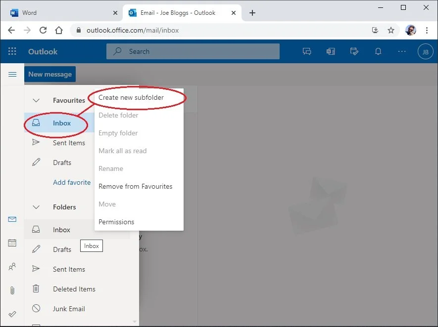Open the Chrome profile picture

click(x=411, y=30)
